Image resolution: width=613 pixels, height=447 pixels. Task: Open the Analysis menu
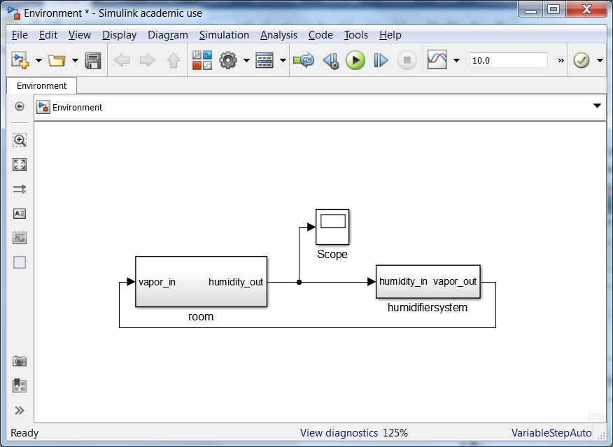[x=279, y=35]
